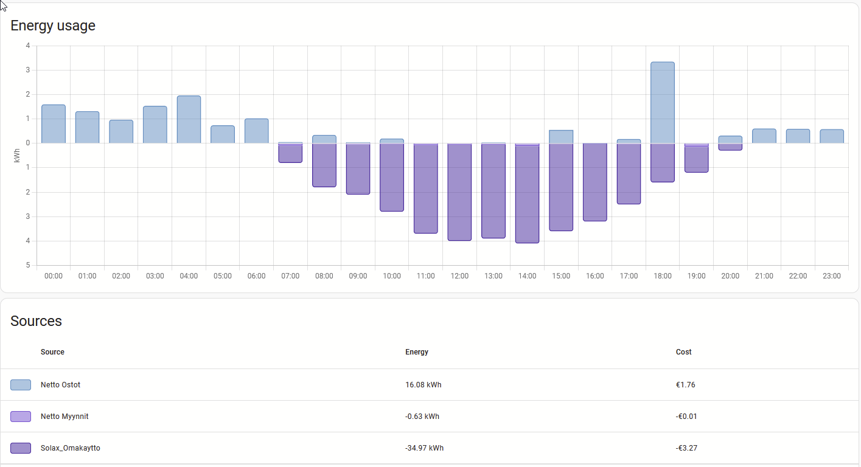Select the Netto Ostot source row label
The image size is (861, 467).
pos(60,385)
